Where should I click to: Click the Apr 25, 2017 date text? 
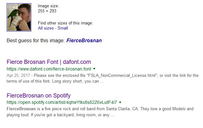tap(18, 75)
